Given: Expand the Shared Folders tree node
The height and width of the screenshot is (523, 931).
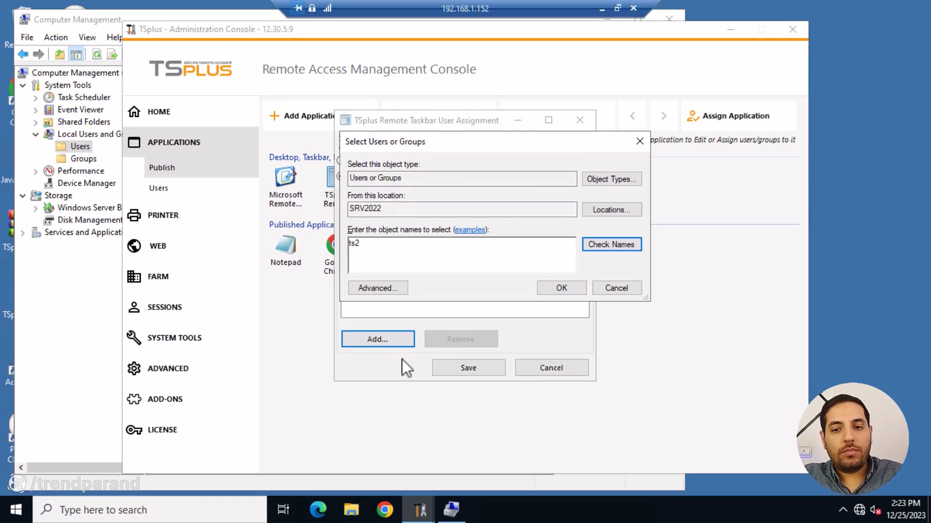Looking at the screenshot, I should click(x=35, y=122).
